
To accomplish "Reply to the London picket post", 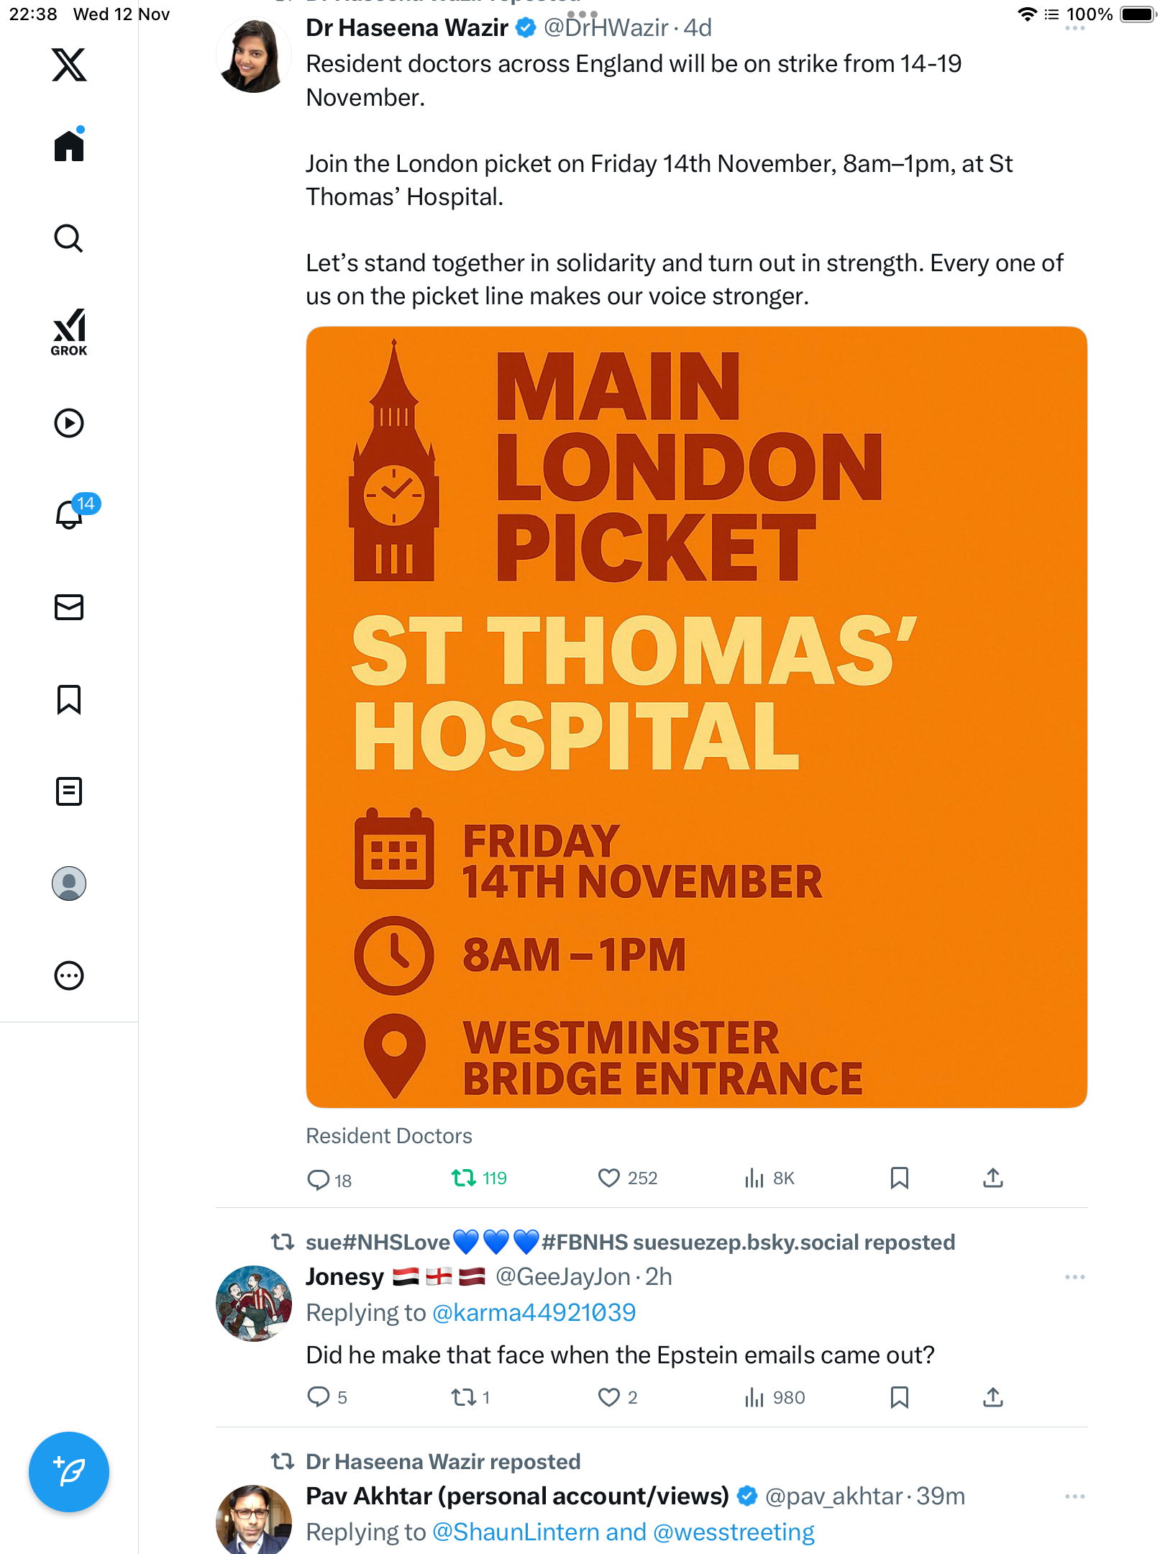I will click(x=318, y=1179).
